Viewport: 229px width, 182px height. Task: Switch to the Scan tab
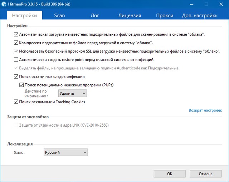click(x=59, y=15)
